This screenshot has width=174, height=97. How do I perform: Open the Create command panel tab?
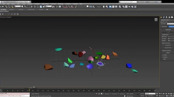pyautogui.click(x=161, y=17)
